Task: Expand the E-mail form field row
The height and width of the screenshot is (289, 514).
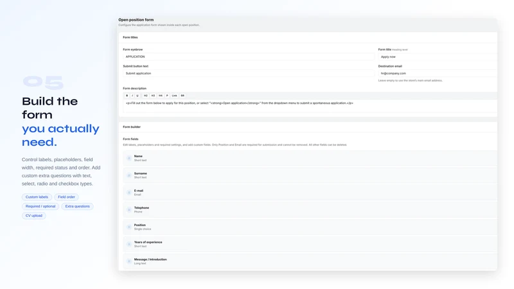Action: pos(310,193)
